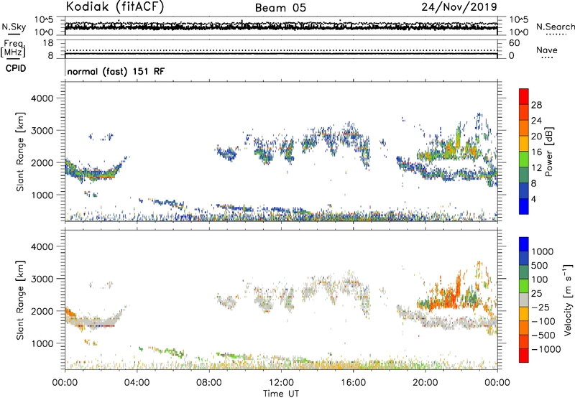Screen dimensions: 575x398
Task: Click the 500 label on Velocity scale
Action: point(540,265)
